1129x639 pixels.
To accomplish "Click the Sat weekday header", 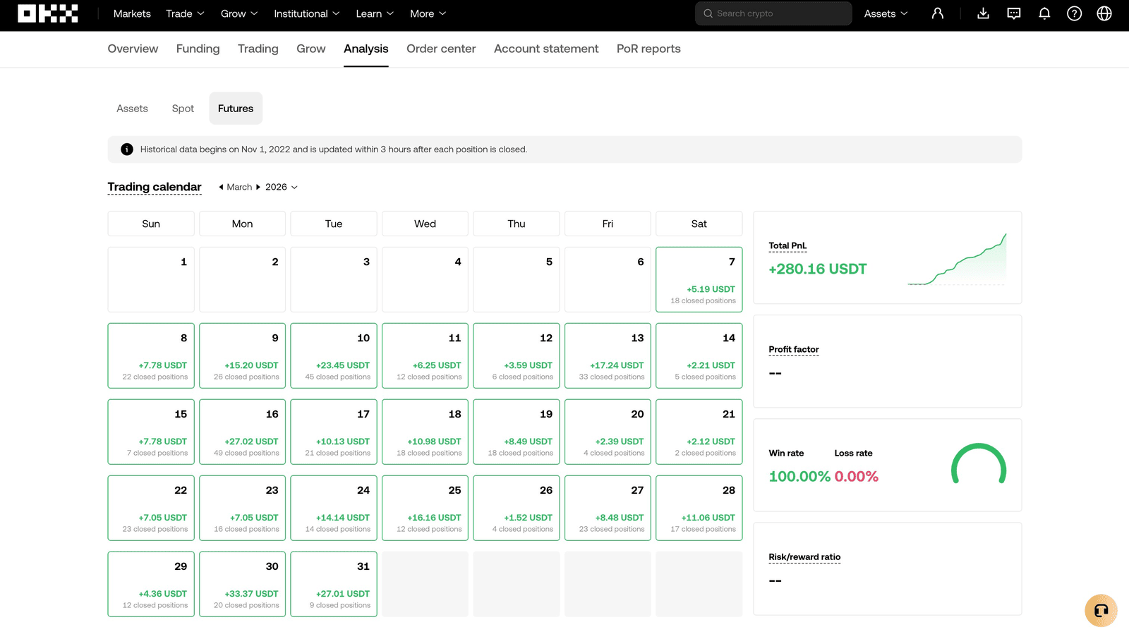I will click(699, 224).
